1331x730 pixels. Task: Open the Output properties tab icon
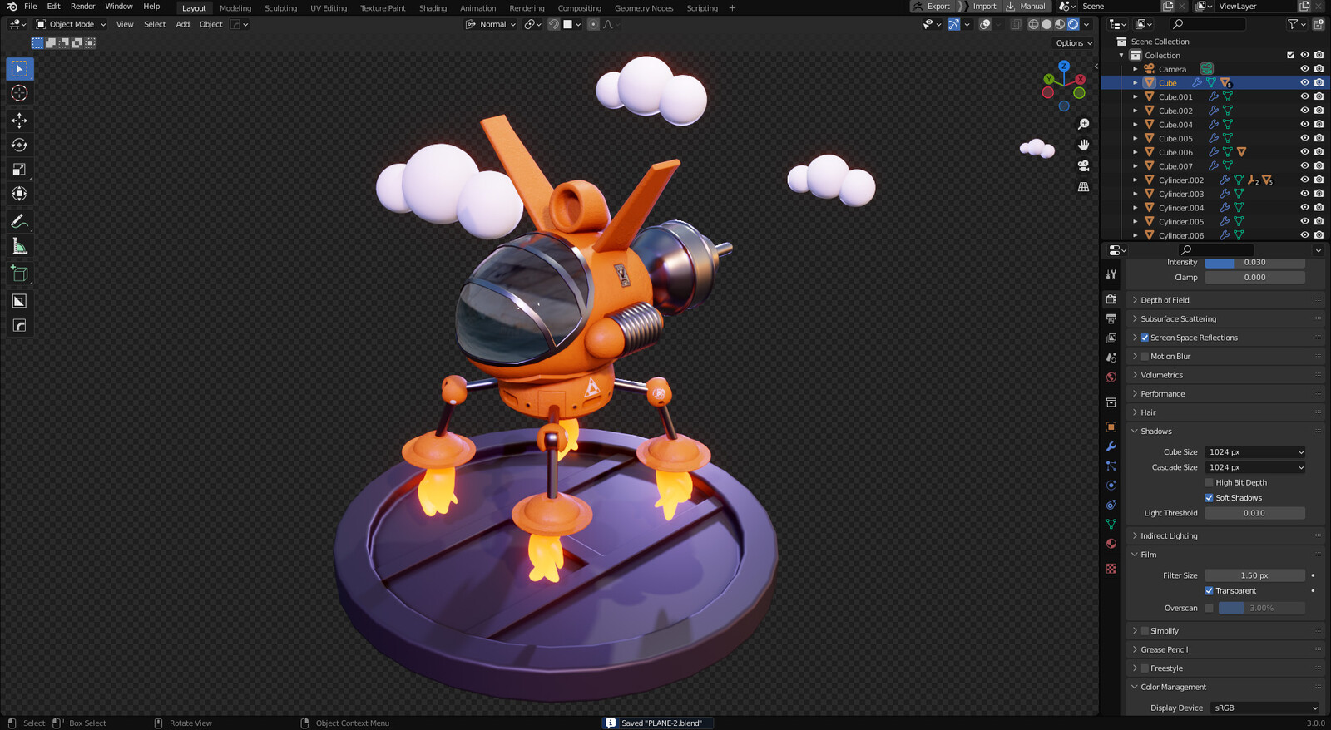[x=1111, y=319]
